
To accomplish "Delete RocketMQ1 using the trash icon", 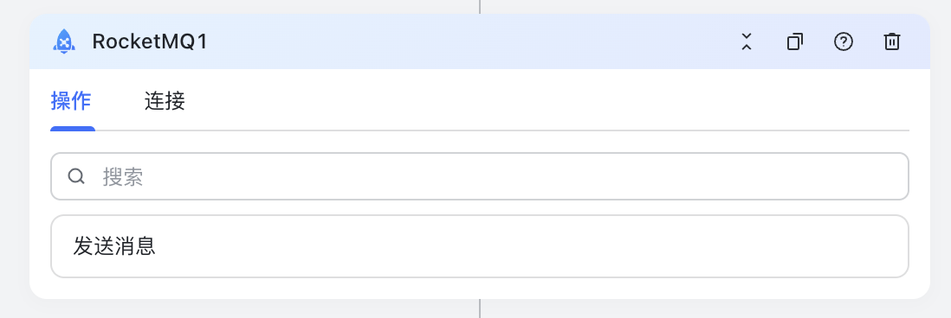I will pos(891,41).
